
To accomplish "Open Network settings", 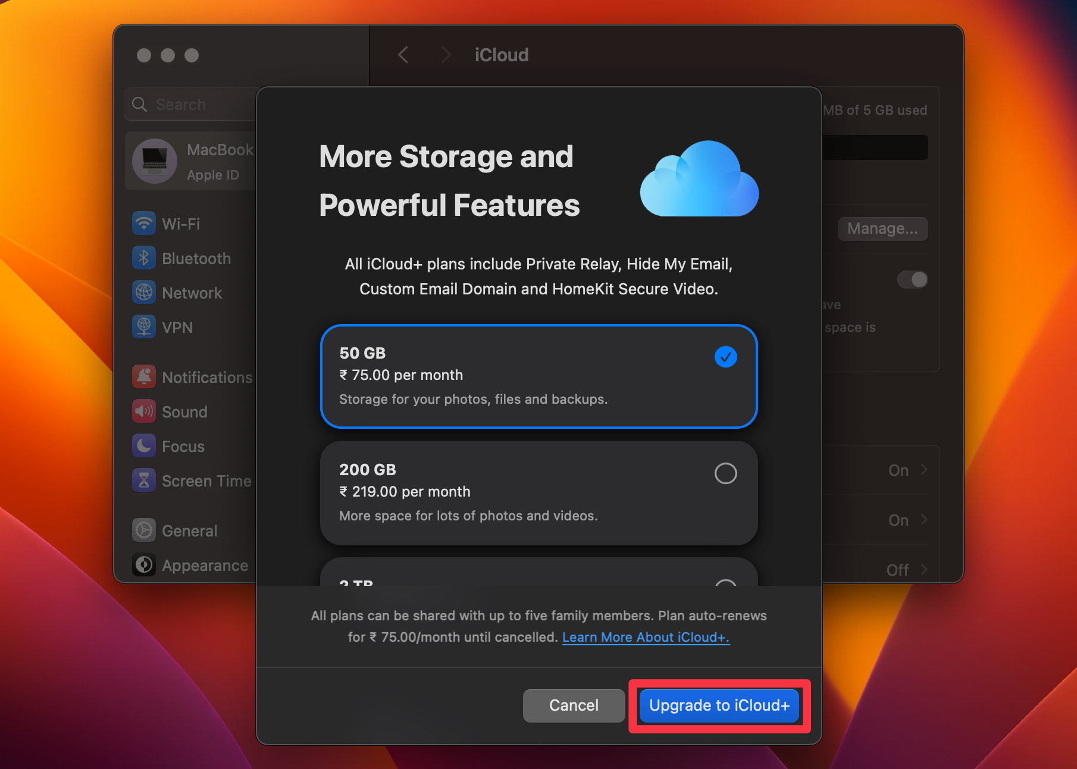I will [x=191, y=293].
